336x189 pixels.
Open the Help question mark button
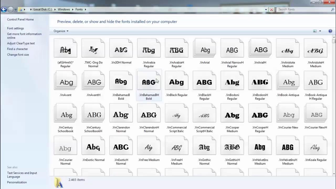pos(330,31)
